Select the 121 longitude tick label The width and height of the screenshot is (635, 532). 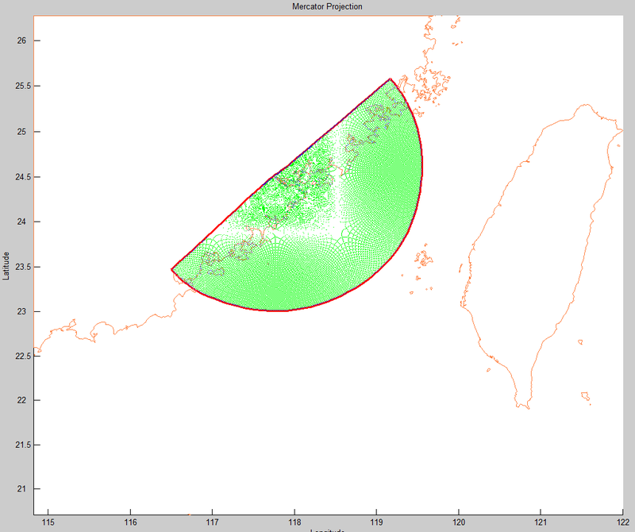(x=541, y=522)
